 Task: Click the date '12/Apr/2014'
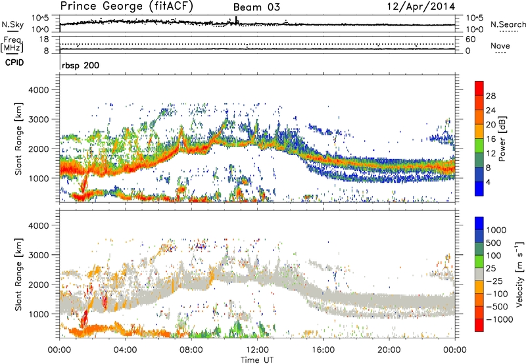(x=421, y=7)
